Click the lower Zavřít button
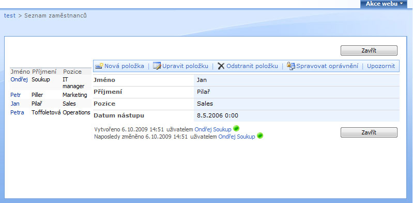 tap(369, 132)
